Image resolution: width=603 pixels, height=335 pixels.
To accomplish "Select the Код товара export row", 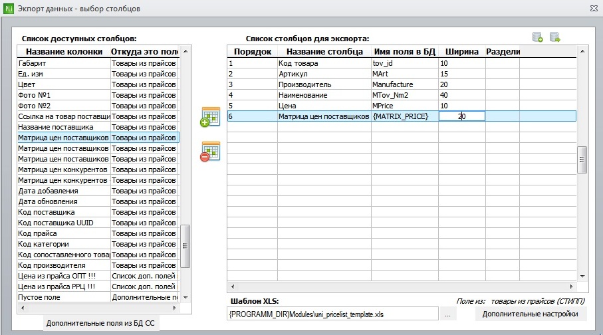I will pyautogui.click(x=402, y=63).
